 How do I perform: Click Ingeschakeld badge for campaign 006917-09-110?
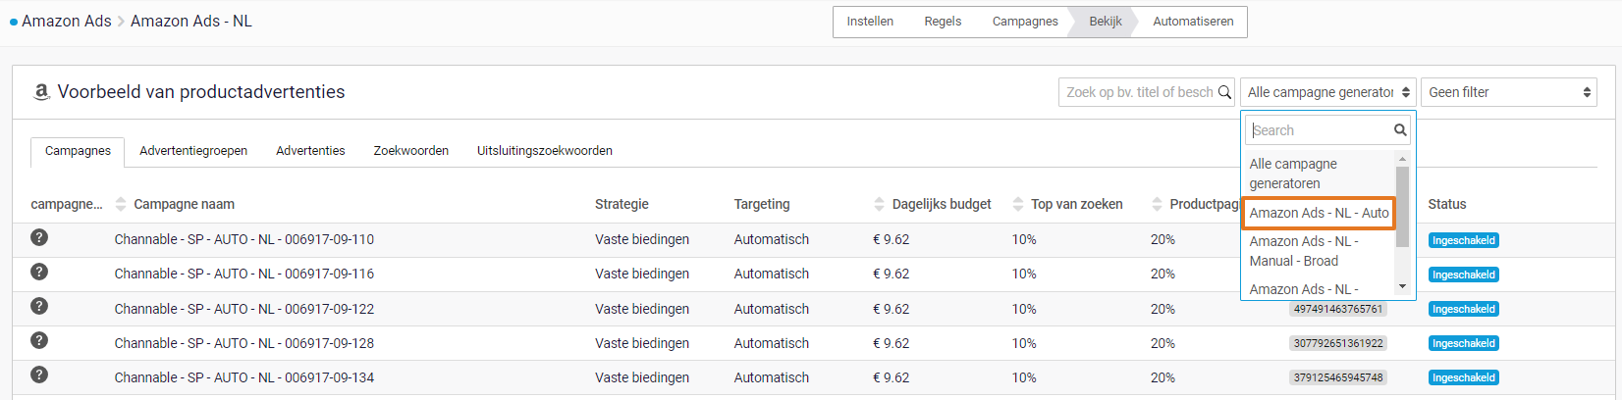(x=1463, y=240)
